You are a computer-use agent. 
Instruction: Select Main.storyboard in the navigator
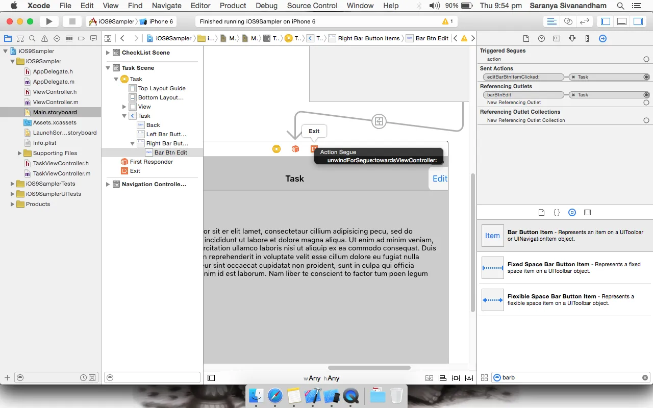(51, 112)
